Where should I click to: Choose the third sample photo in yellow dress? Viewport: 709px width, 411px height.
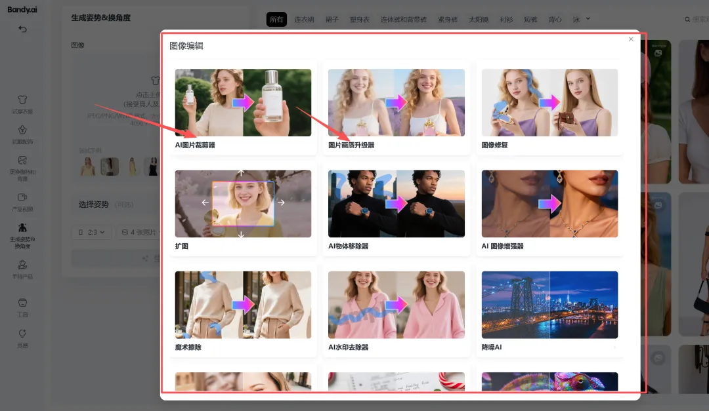click(x=132, y=166)
